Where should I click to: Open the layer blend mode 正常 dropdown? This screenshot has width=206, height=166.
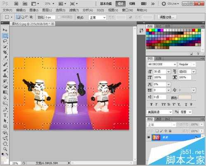point(161,125)
